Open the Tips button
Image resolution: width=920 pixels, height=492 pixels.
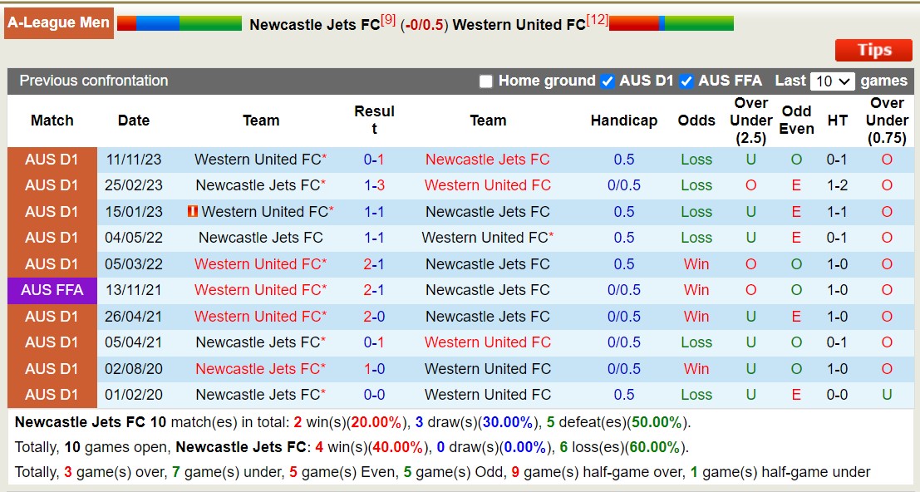pos(873,50)
